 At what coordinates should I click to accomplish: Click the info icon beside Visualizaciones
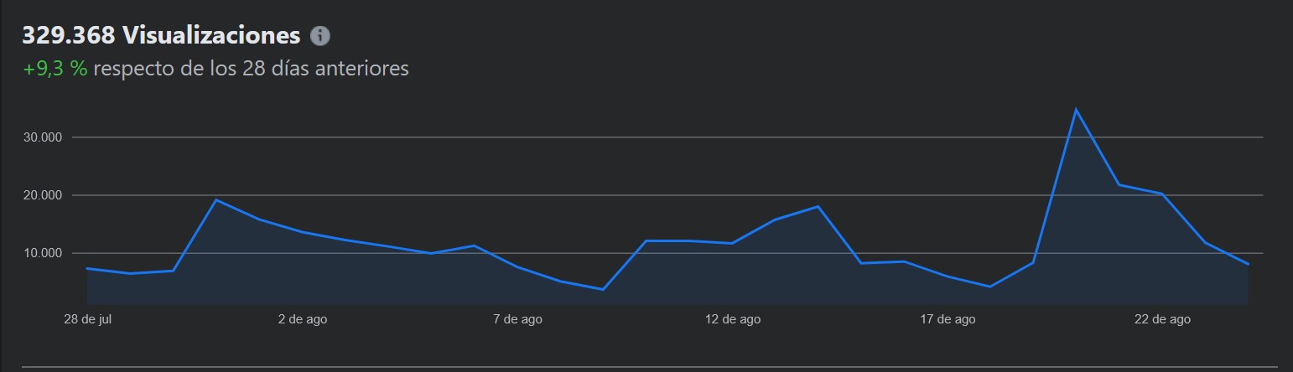(x=320, y=36)
